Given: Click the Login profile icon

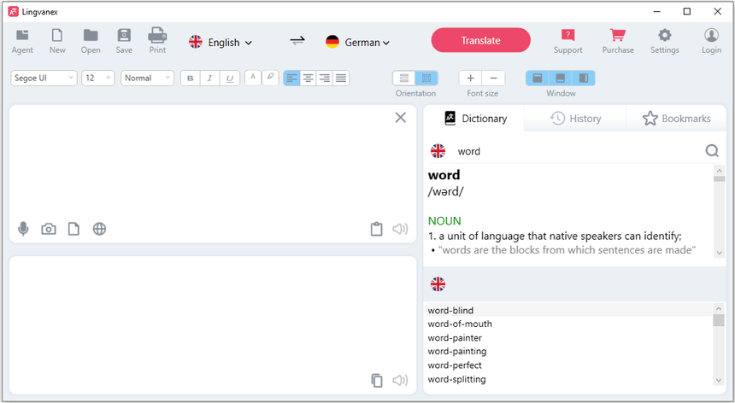Looking at the screenshot, I should coord(711,41).
